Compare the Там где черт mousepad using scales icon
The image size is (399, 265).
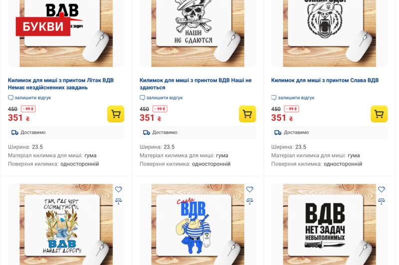118,201
